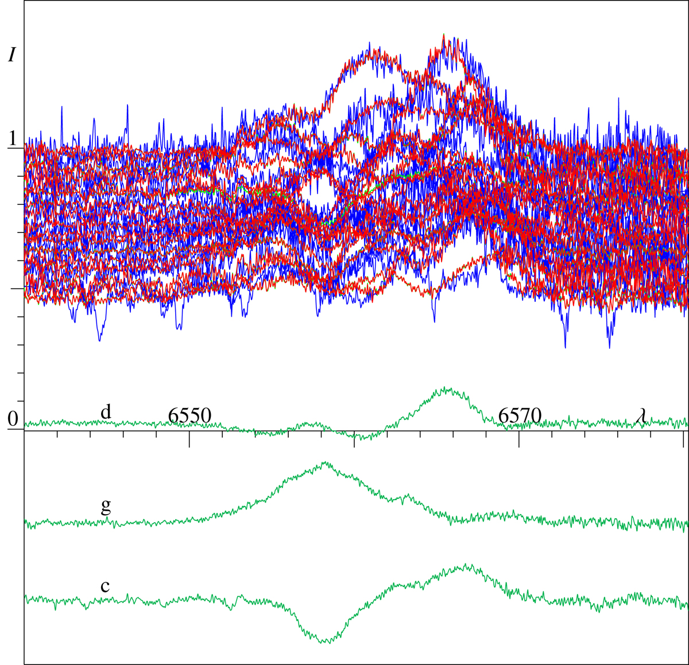The image size is (689, 665).
Task: Click the λ wavelength axis symbol
Action: click(642, 417)
